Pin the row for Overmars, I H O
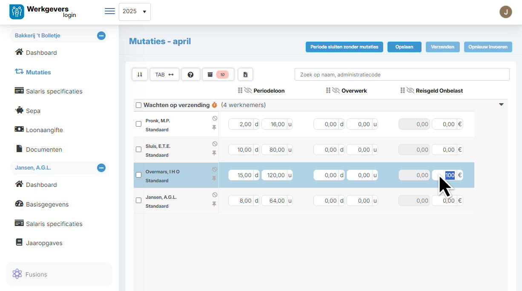522x291 pixels. (215, 178)
